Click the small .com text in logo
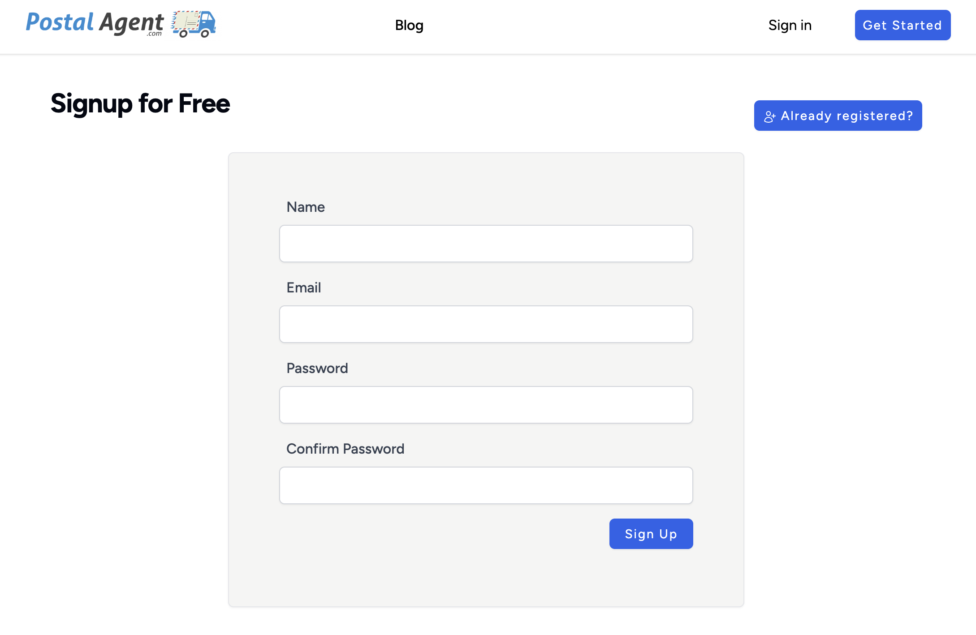This screenshot has height=635, width=976. point(154,34)
